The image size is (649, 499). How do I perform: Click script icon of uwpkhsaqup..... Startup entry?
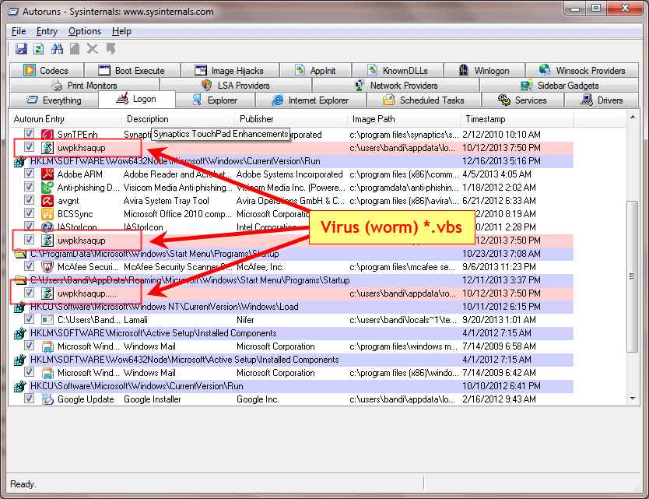point(47,293)
